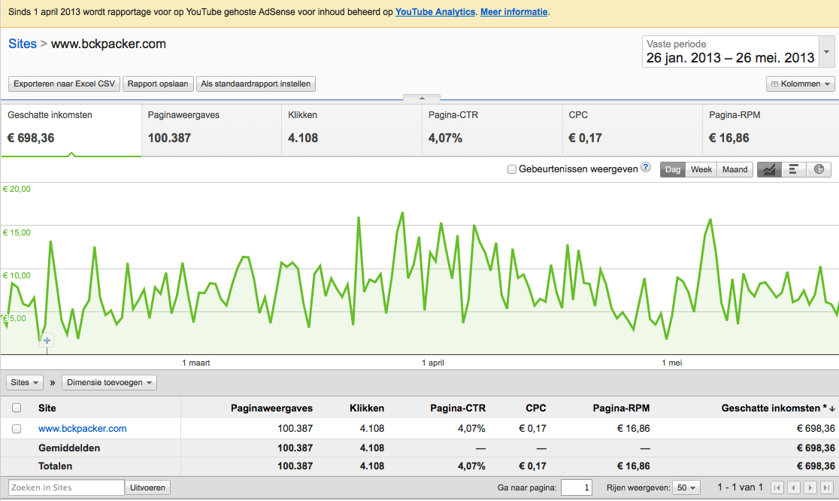Switch to bar chart view icon
The height and width of the screenshot is (501, 839).
click(794, 170)
